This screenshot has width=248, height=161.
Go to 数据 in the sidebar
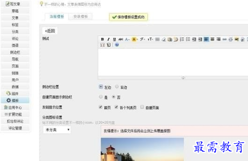coord(15,87)
